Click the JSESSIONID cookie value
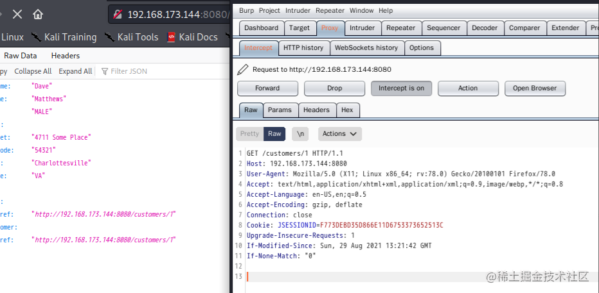 coord(382,225)
